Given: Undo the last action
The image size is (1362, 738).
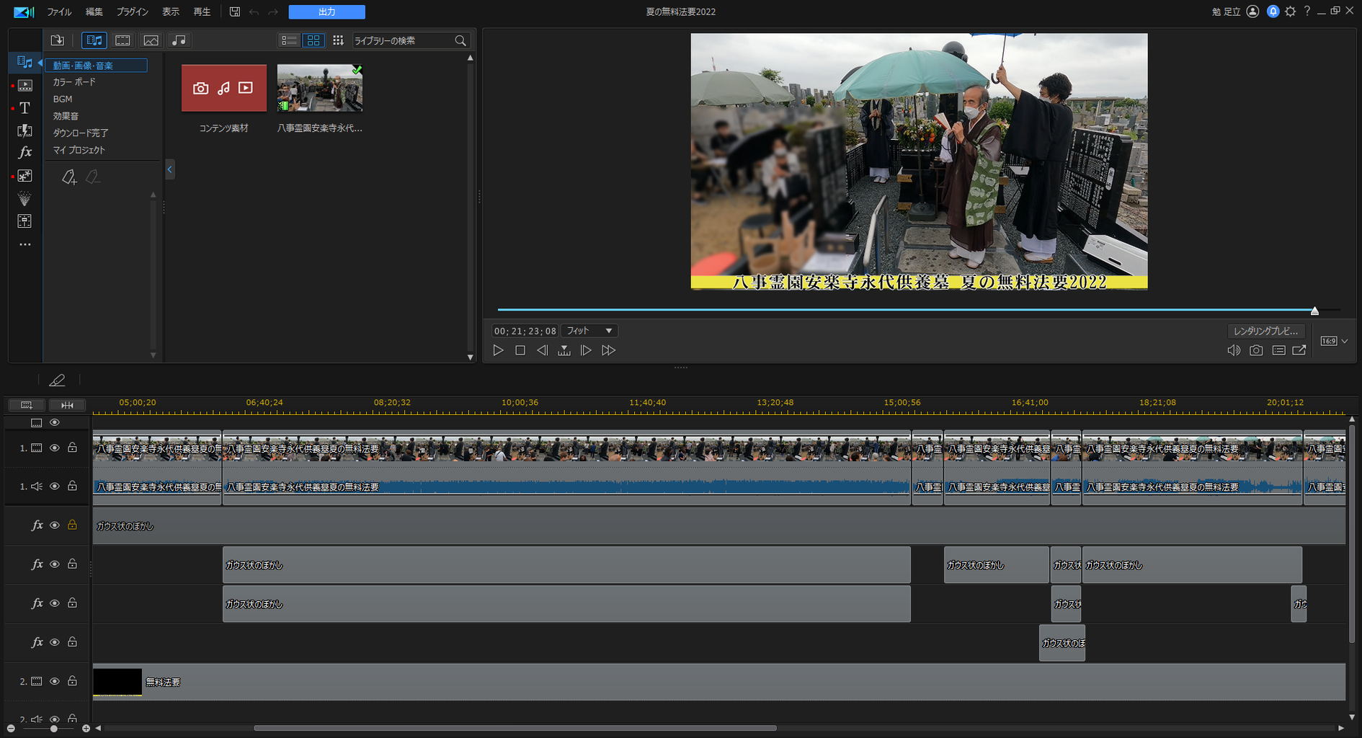Looking at the screenshot, I should [x=254, y=12].
